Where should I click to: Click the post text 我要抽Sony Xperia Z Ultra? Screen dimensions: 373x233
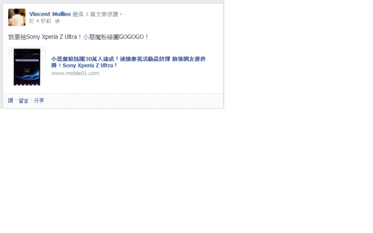[x=43, y=37]
